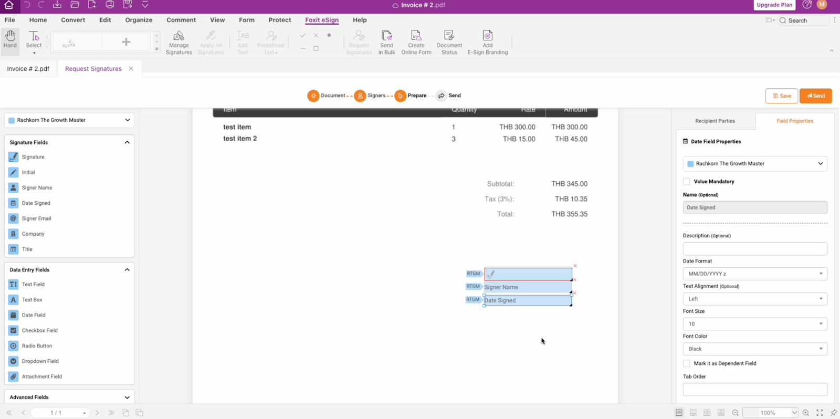840x419 pixels.
Task: Enter full screen mode icon
Action: coord(820,413)
